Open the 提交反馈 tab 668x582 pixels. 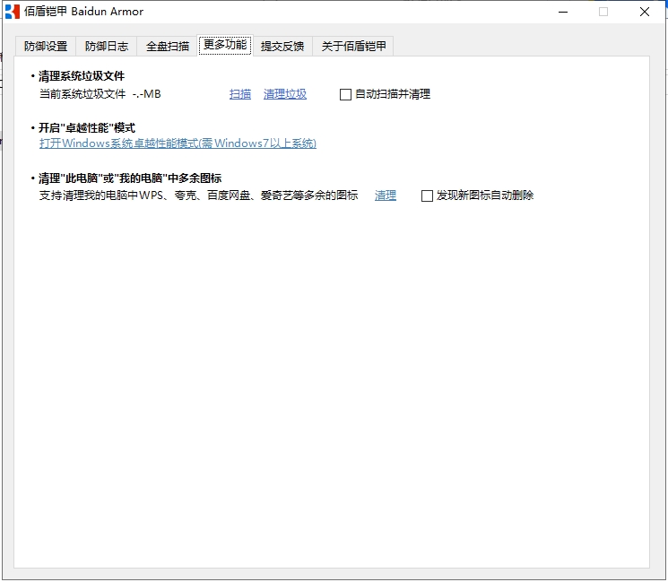pyautogui.click(x=282, y=47)
